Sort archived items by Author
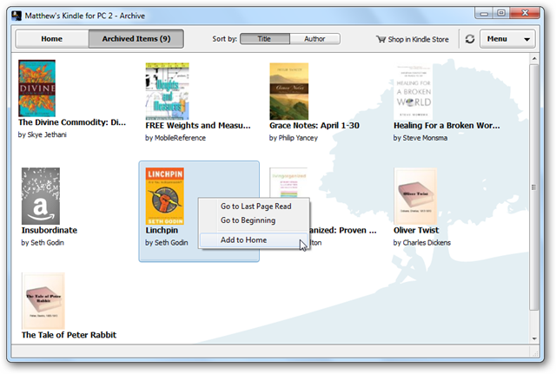556x374 pixels. click(314, 39)
